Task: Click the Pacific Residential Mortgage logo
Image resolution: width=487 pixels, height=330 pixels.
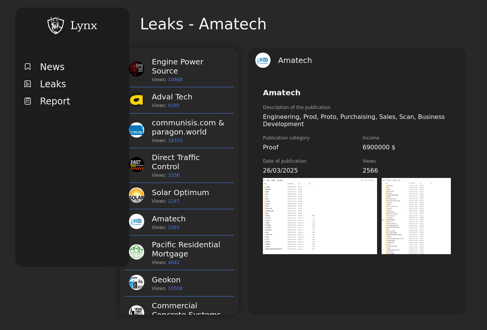Action: click(137, 252)
